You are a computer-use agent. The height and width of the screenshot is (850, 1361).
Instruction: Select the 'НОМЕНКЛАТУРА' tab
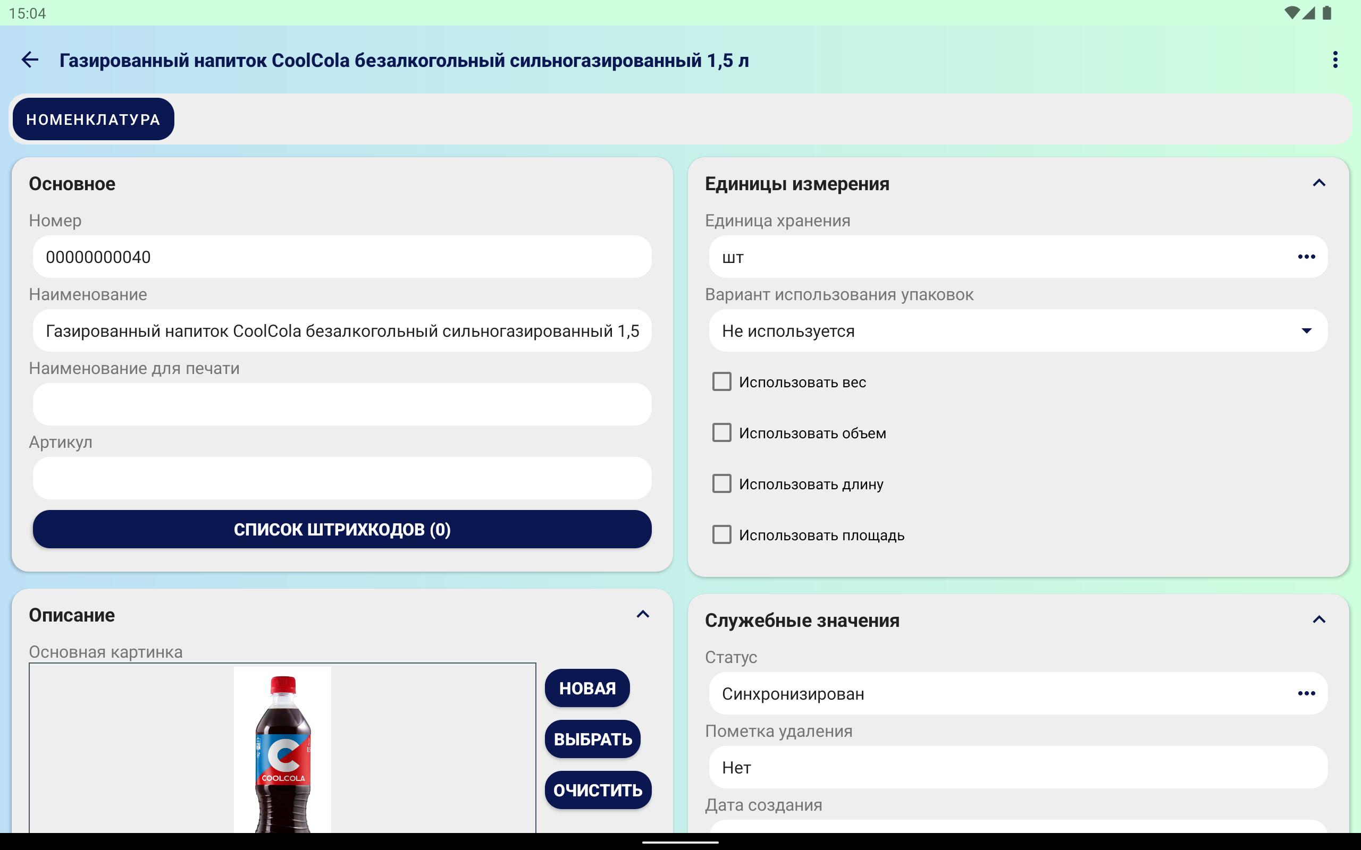(94, 119)
